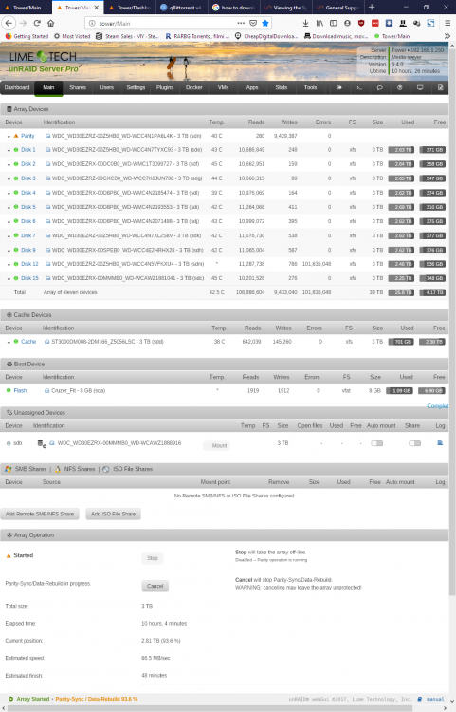Click Mount button for sdb device

tap(217, 446)
